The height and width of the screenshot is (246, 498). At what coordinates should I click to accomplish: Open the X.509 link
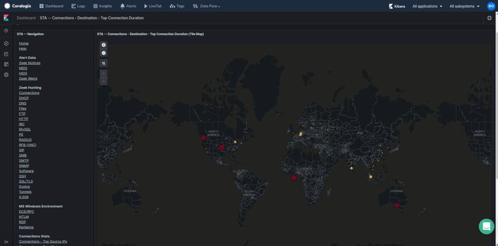pos(23,197)
